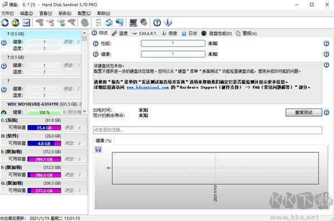The width and height of the screenshot is (334, 221).
Task: Open the 磁盘(Z) menu
Action: [27, 13]
